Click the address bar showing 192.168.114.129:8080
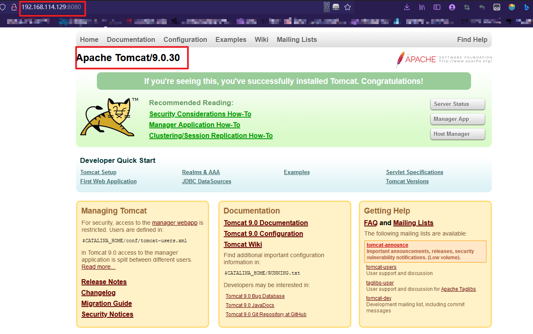533x334 pixels. [x=51, y=7]
